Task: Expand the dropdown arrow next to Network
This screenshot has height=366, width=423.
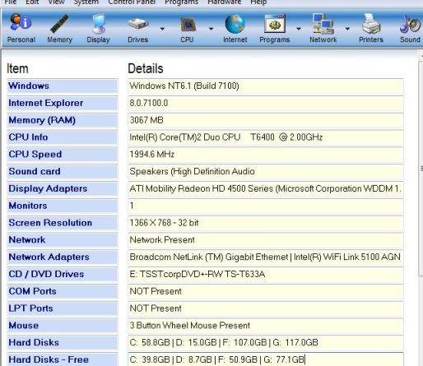Action: (x=347, y=29)
